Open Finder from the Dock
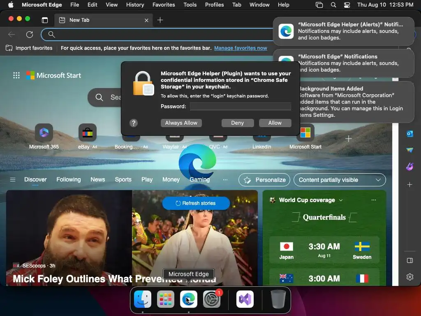The image size is (421, 316). pyautogui.click(x=143, y=299)
